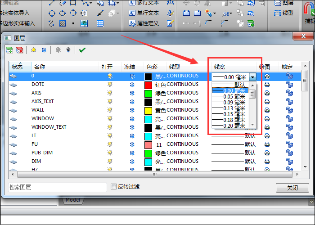The width and height of the screenshot is (315, 225).
Task: Choose 默认 in the lineweight dropdown list
Action: (230, 85)
